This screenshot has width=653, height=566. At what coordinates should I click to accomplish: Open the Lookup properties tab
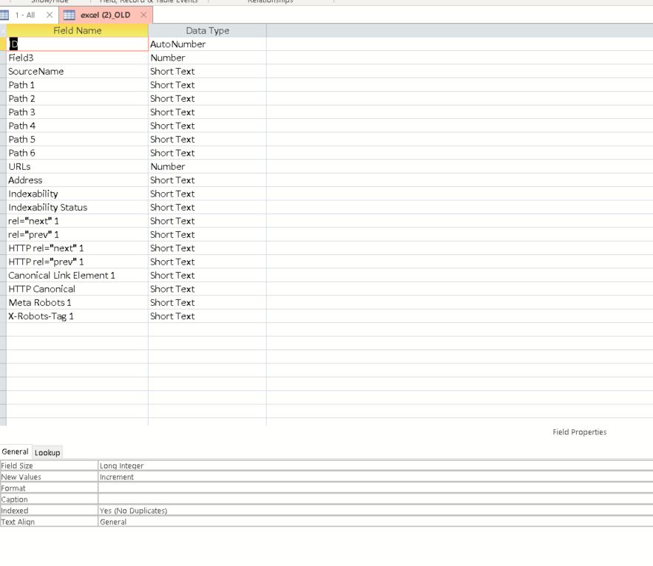pos(47,452)
